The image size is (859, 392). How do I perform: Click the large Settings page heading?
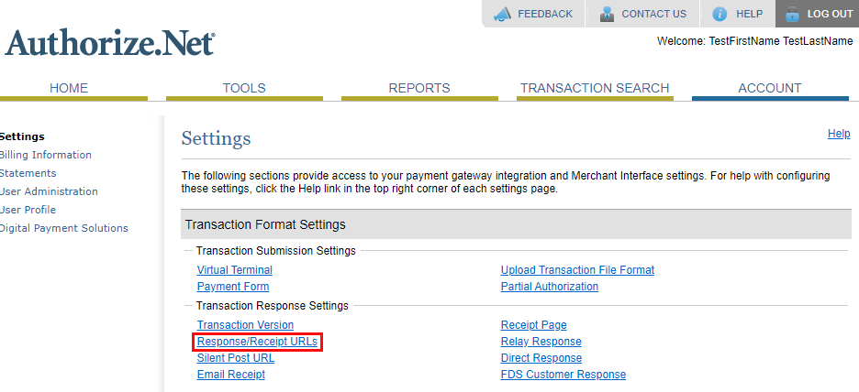[x=216, y=138]
